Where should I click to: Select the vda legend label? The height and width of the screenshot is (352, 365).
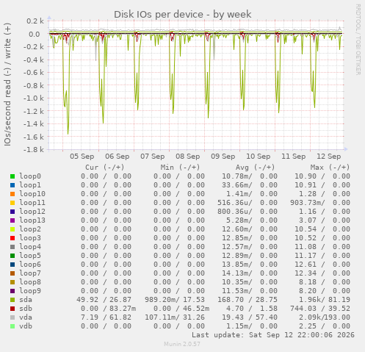[26, 317]
